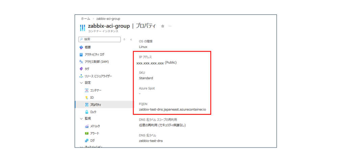This screenshot has height=163, width=346.
Task: Click the FQDN value zabbix-test-dns.japaneast.azurecontainer.io
Action: pos(172,109)
